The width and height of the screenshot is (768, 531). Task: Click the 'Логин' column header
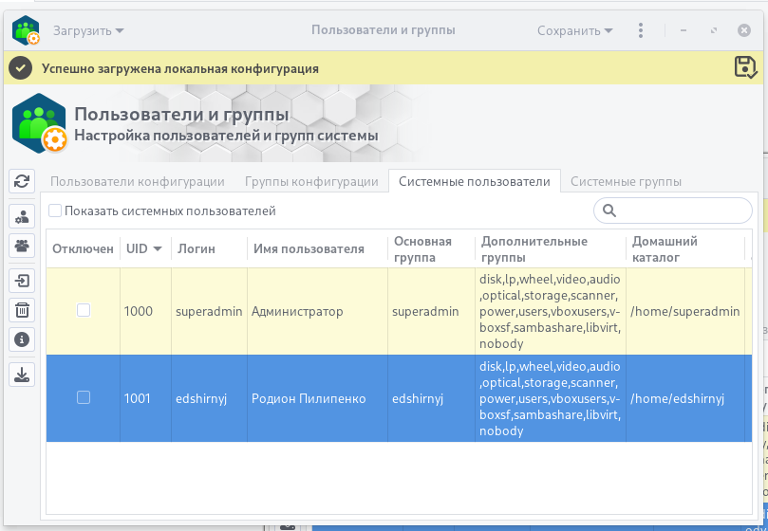point(196,248)
